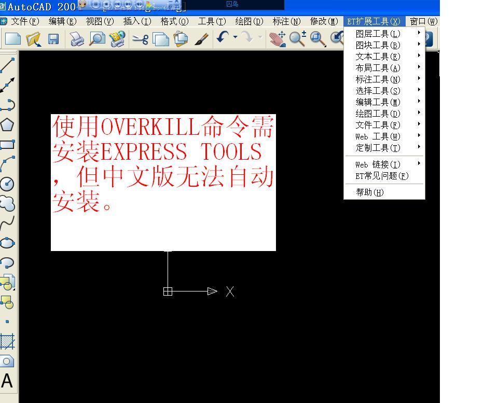The image size is (498, 403).
Task: Select the Spline tool
Action: pos(7,223)
